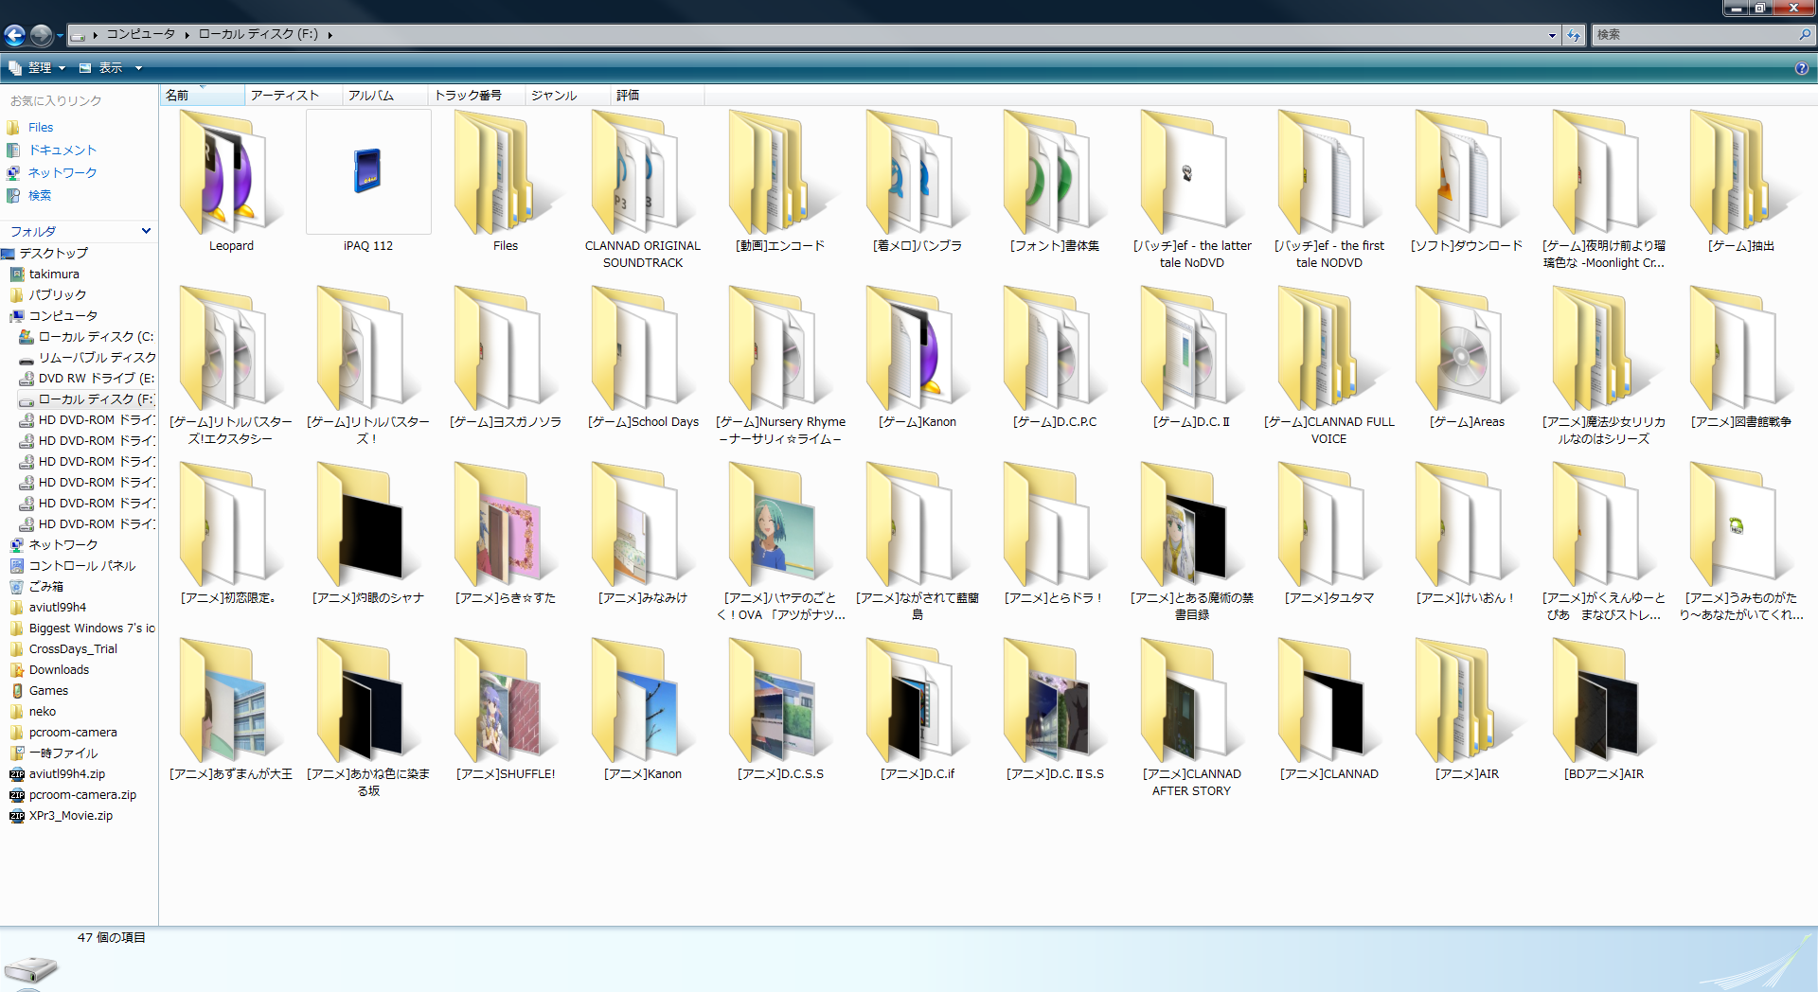Viewport: 1818px width, 992px height.
Task: Click ローカル ディスク (F:) in the breadcrumb
Action: click(x=258, y=34)
